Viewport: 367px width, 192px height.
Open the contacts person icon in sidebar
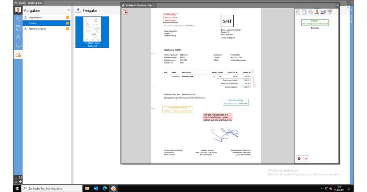[18, 37]
